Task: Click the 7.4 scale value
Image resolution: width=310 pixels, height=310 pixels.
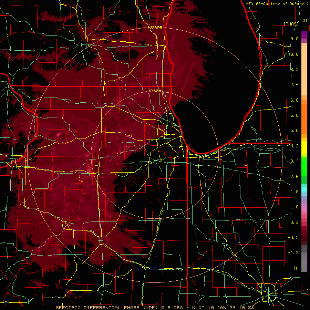Action: 294,85
